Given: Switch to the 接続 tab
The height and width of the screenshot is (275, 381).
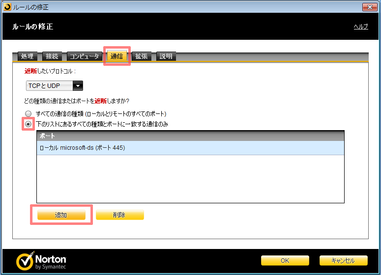Looking at the screenshot, I should 52,56.
